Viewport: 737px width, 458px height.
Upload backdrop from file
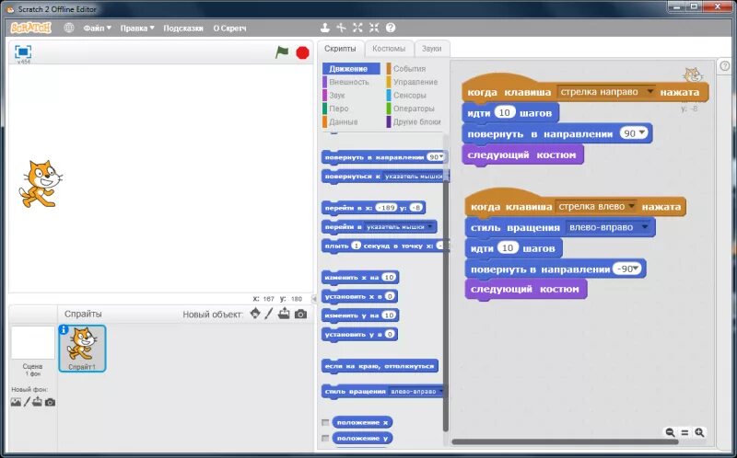click(x=38, y=402)
